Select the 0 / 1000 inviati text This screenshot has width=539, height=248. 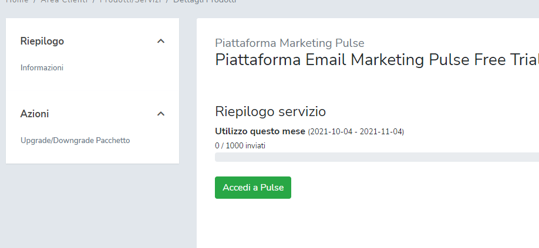click(x=240, y=146)
